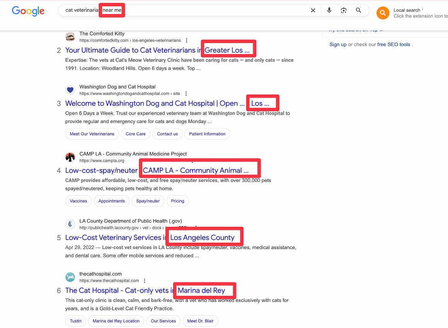
Task: Click the comfortedkitty.com URL breadcrumb
Action: click(130, 40)
